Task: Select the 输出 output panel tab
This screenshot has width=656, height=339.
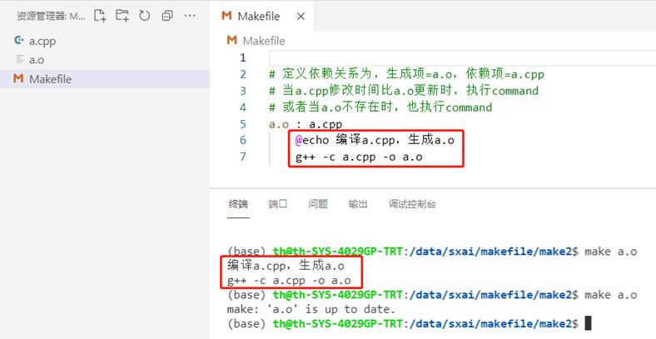Action: pos(358,204)
